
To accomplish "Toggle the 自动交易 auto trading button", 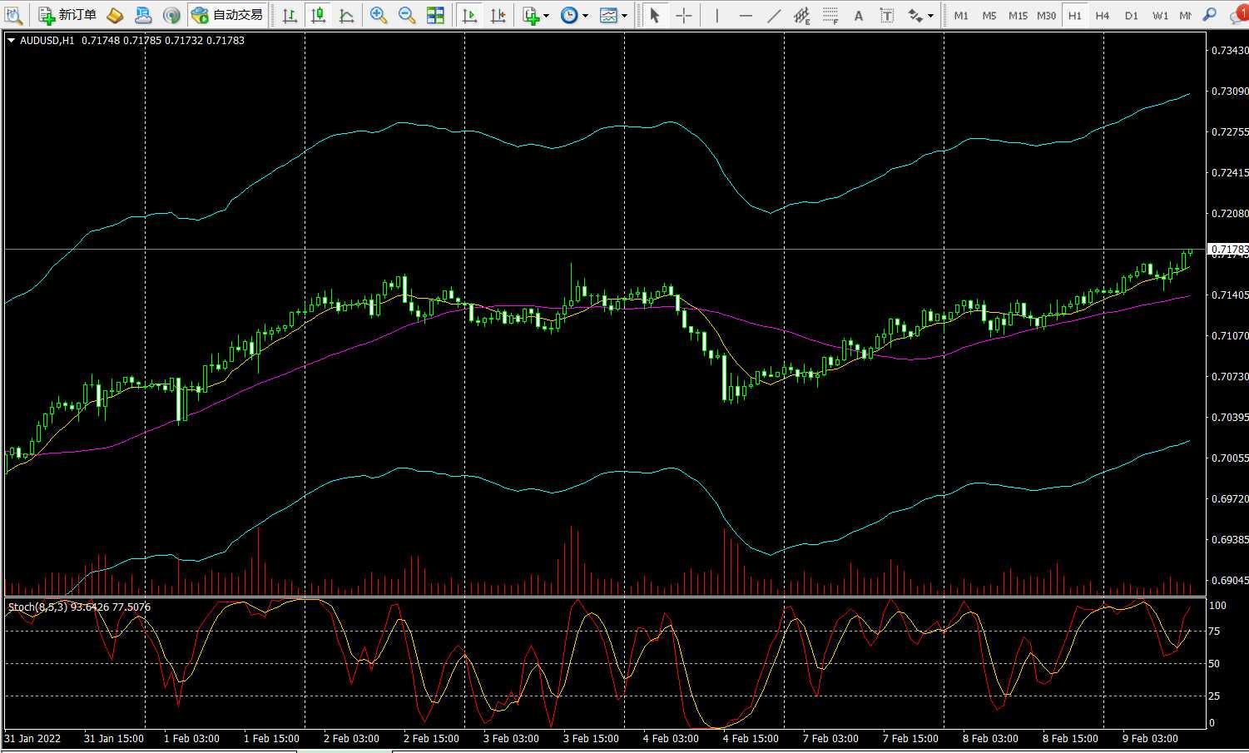I will pos(227,15).
